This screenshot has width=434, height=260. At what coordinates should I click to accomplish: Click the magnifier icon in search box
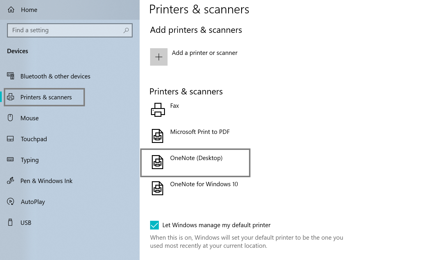tap(126, 30)
